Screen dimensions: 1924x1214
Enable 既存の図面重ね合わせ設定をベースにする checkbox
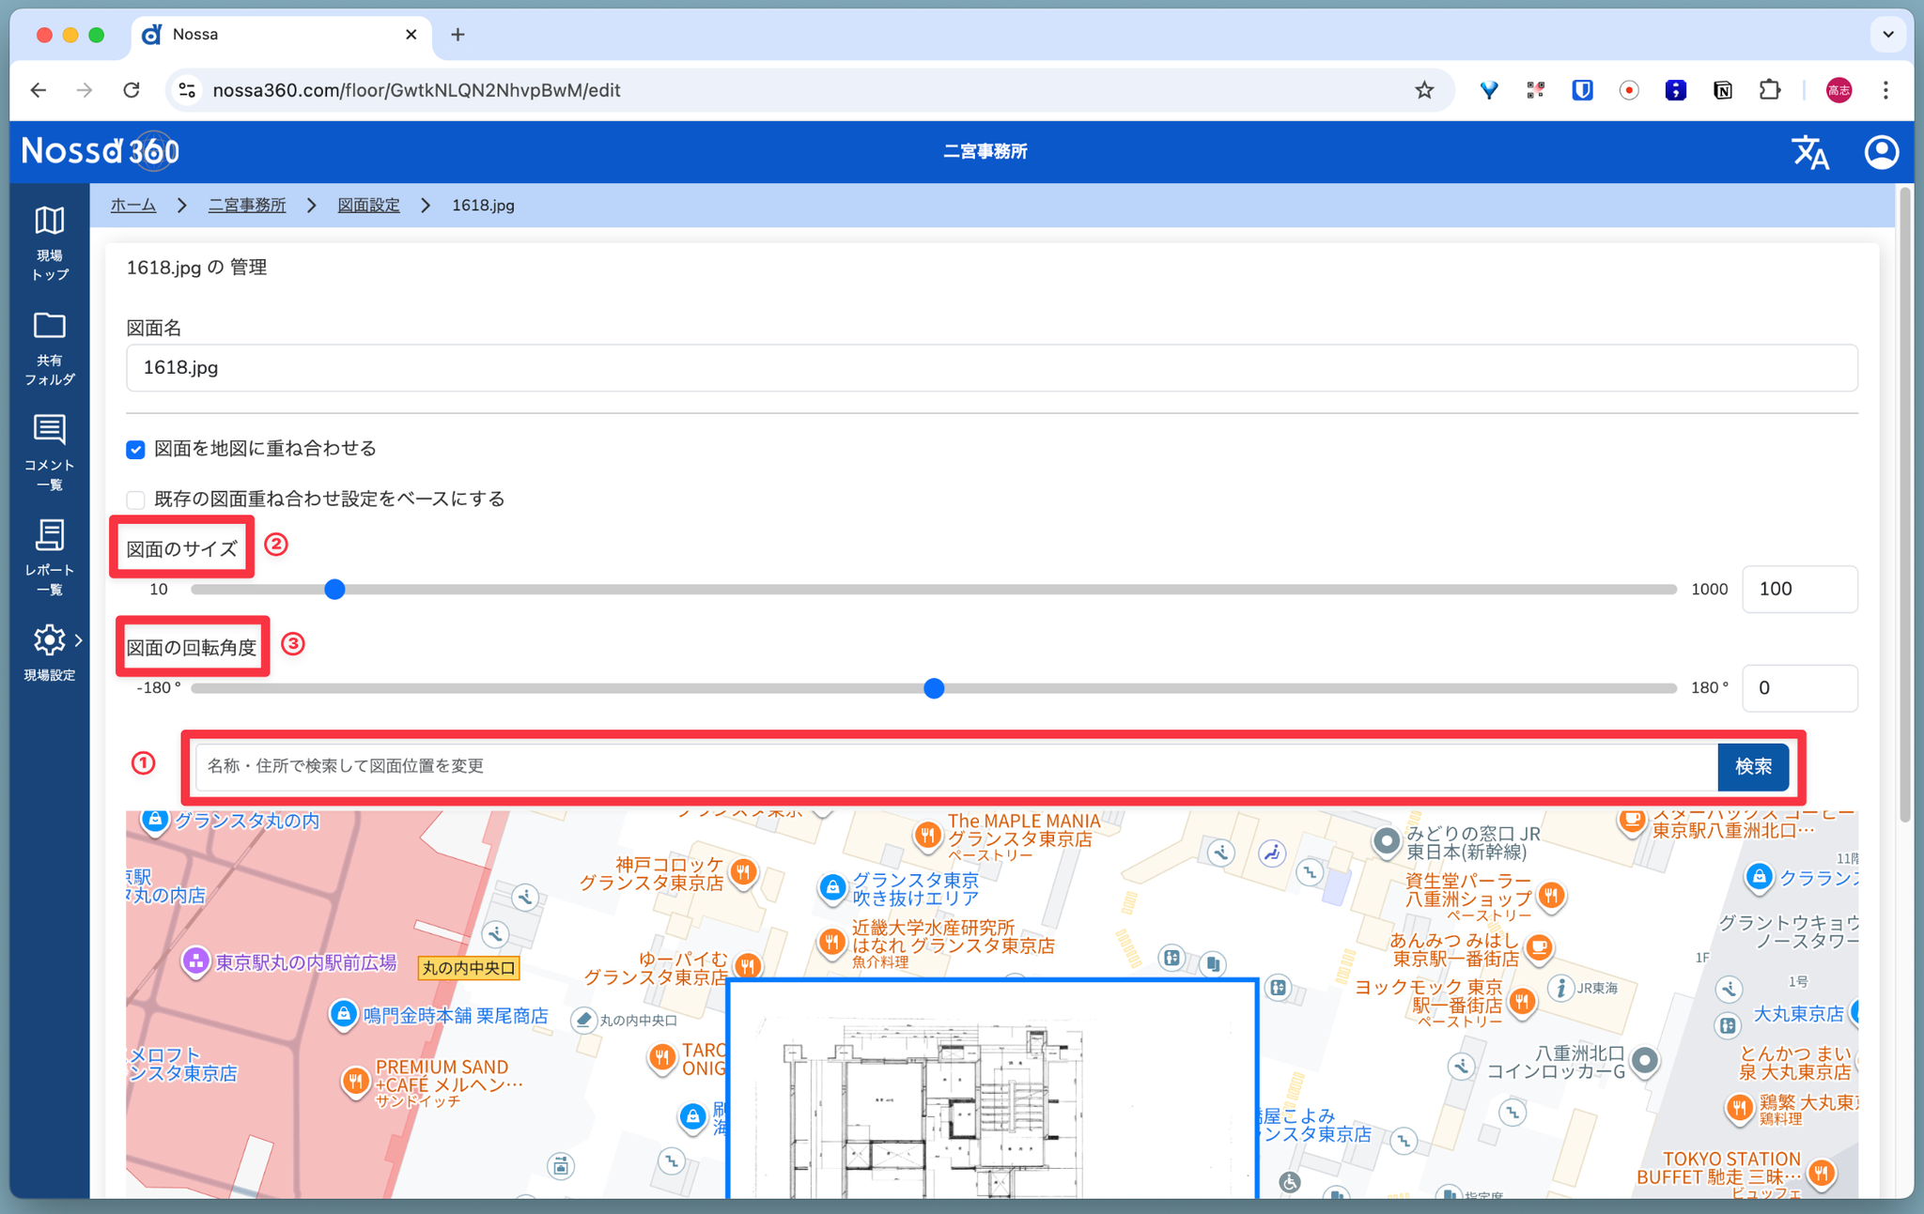click(x=136, y=499)
